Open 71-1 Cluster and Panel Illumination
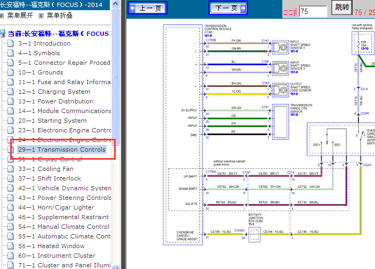Screen dimensions: 375x269 pyautogui.click(x=64, y=265)
